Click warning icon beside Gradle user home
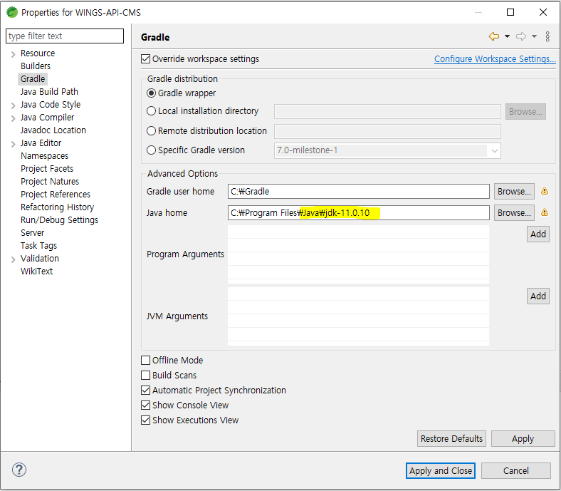Image resolution: width=561 pixels, height=491 pixels. click(x=544, y=191)
